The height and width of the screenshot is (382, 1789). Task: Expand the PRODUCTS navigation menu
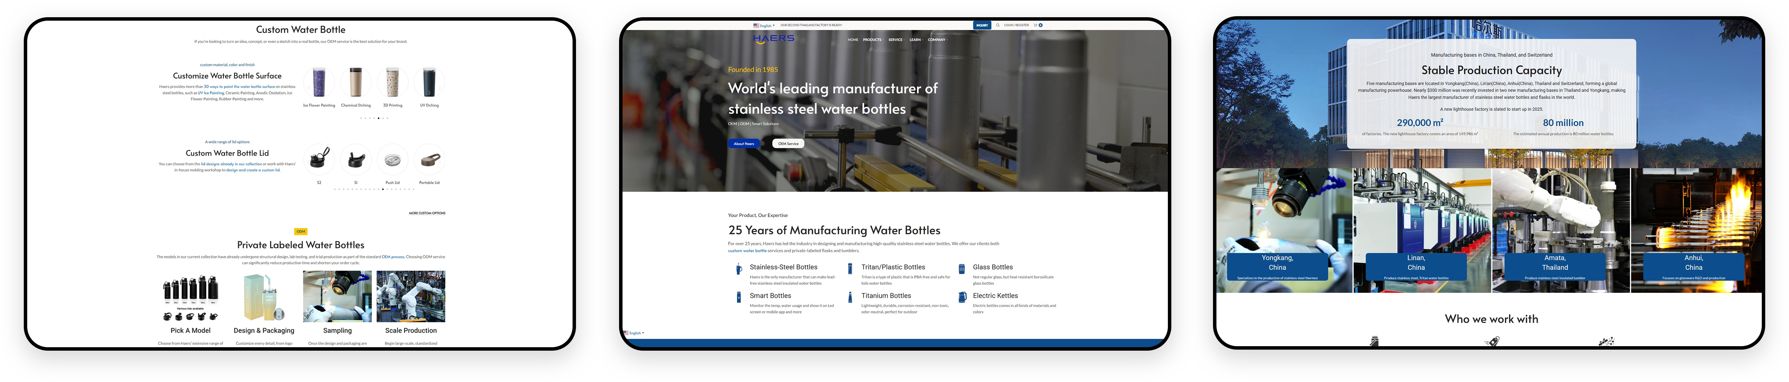[x=872, y=40]
